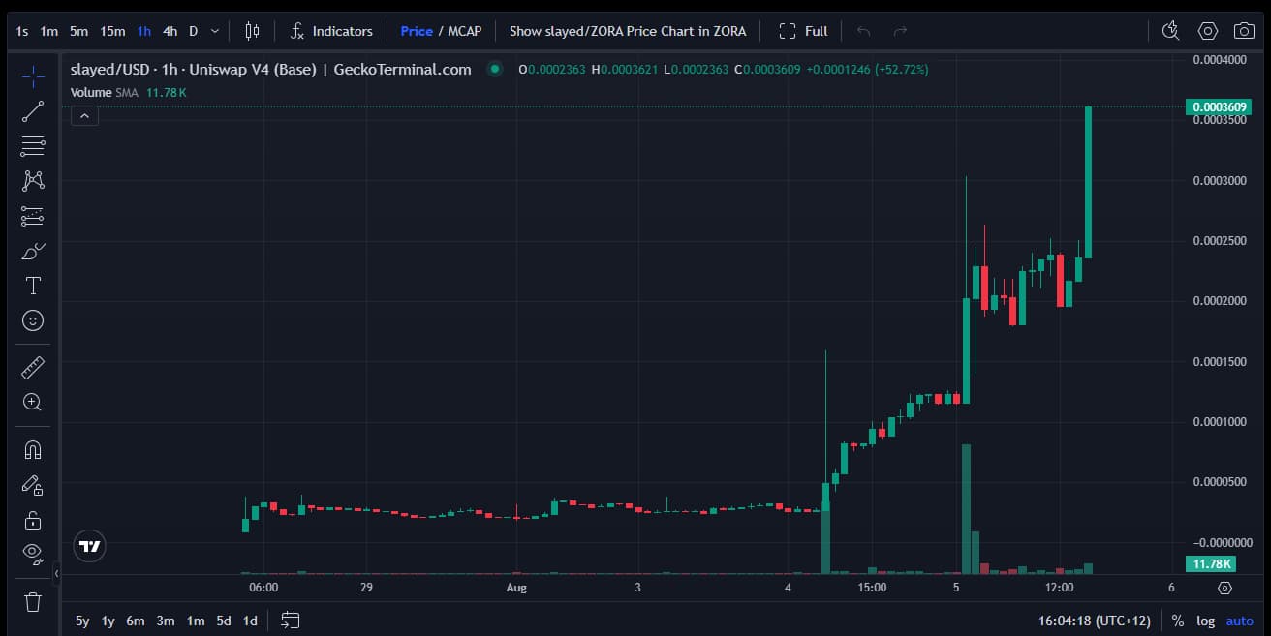The image size is (1271, 636).
Task: Take a chart snapshot with camera icon
Action: 1244,31
